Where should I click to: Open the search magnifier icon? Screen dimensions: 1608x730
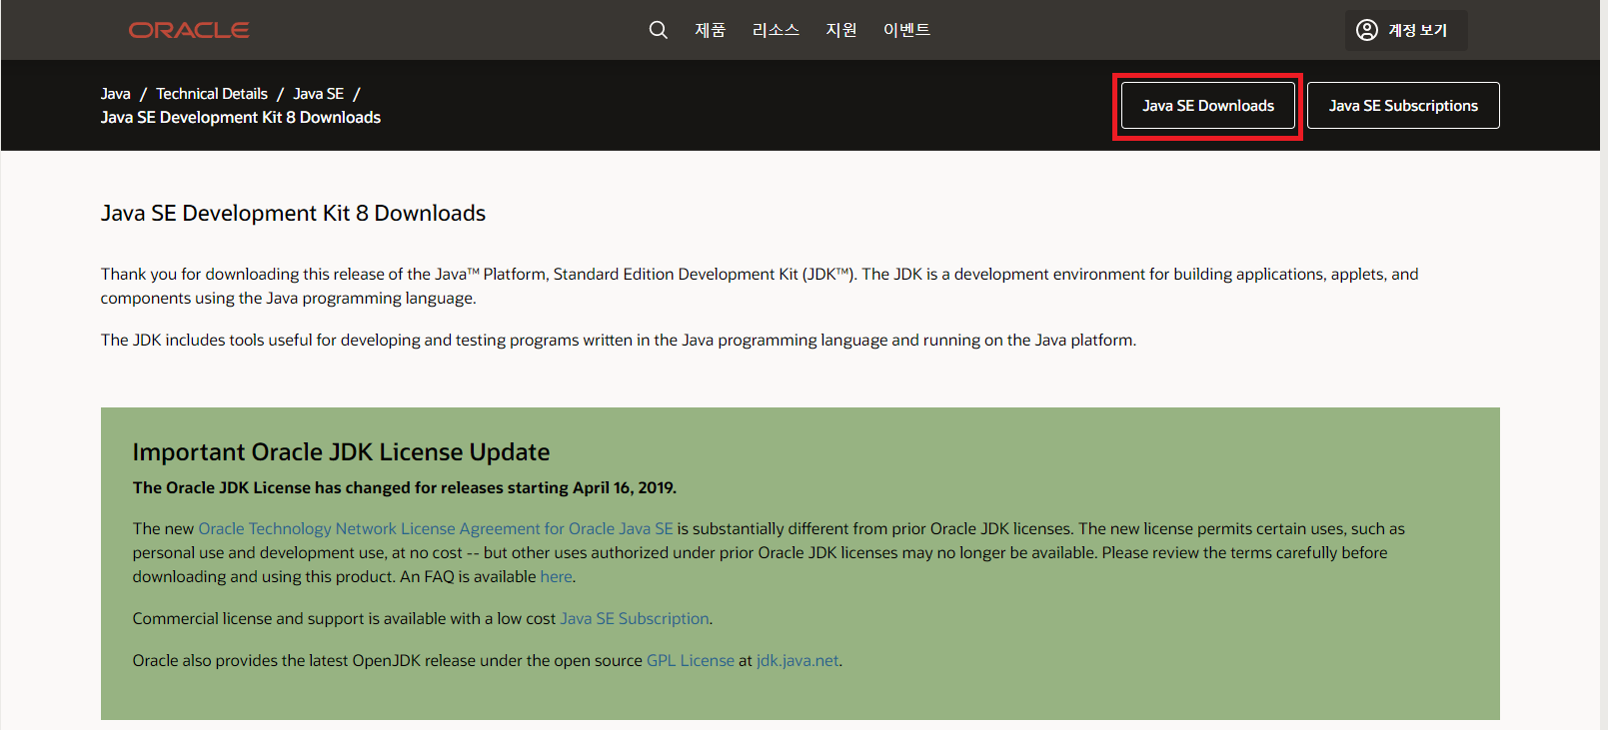658,30
